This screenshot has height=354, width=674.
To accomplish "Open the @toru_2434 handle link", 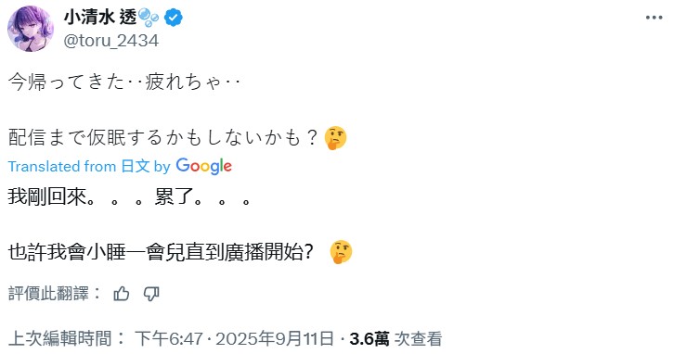I will (111, 41).
